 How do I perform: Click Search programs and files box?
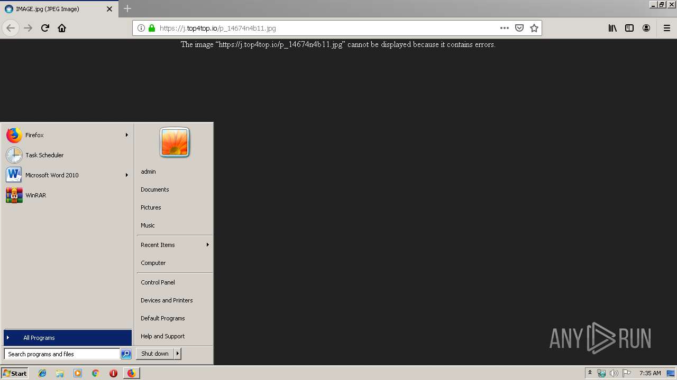point(62,354)
